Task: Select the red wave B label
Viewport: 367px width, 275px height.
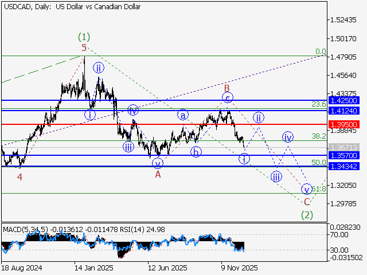Action: pyautogui.click(x=227, y=88)
